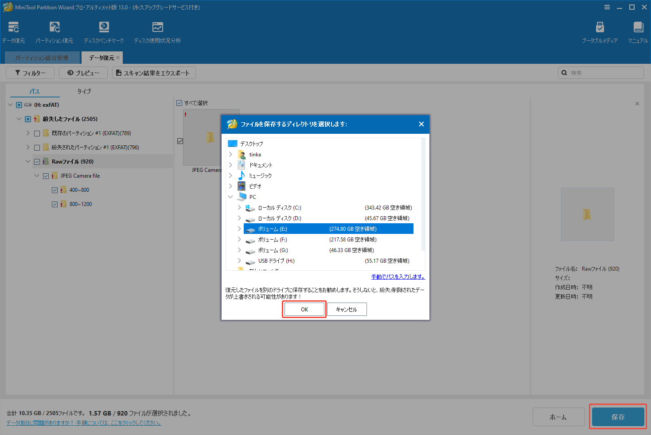Image resolution: width=651 pixels, height=435 pixels.
Task: Switch to the タイプ tab
Action: [x=84, y=91]
